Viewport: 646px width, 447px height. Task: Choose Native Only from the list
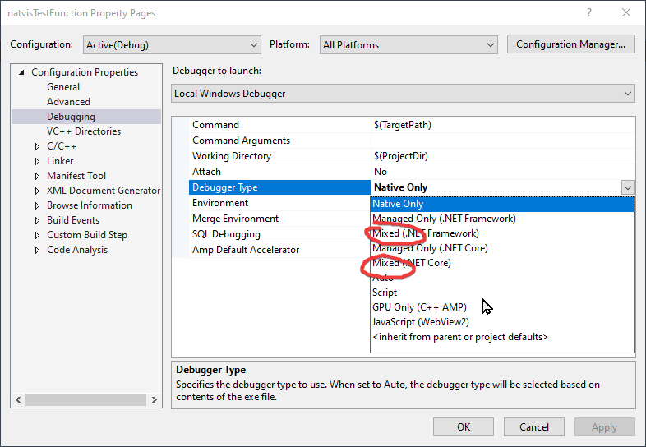(502, 204)
